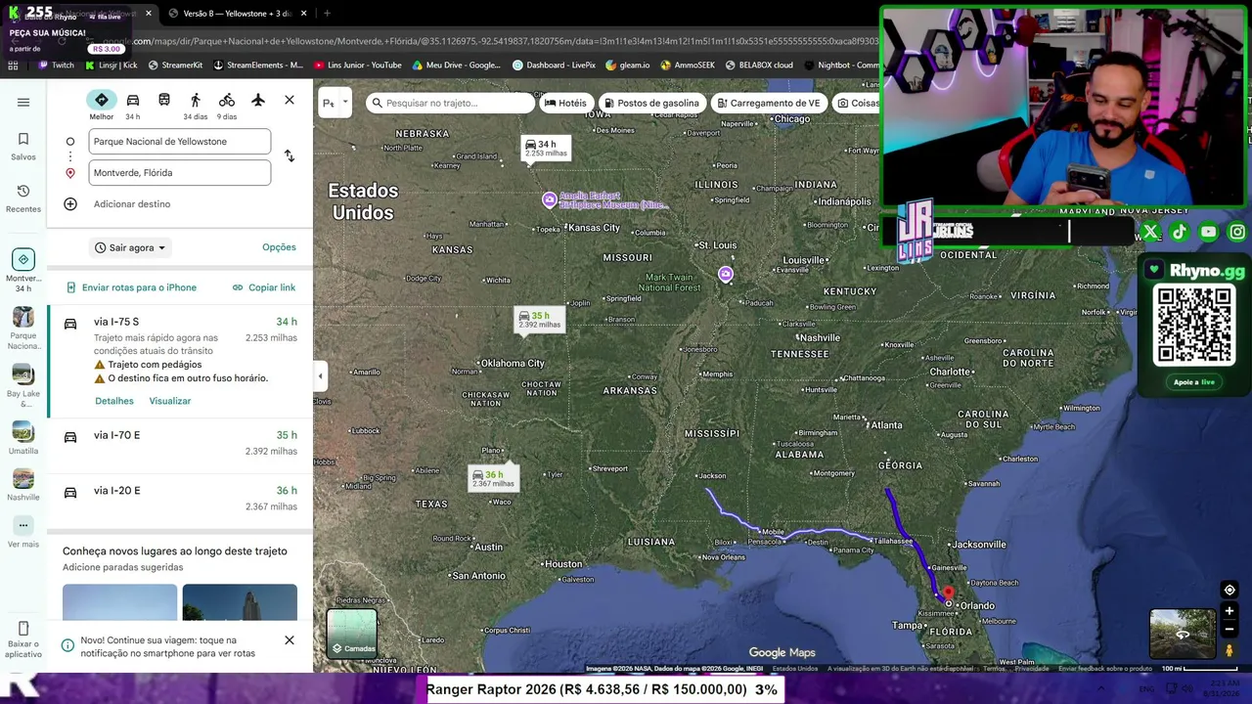The image size is (1252, 704).
Task: Click the Pesquisar no trajeto search field
Action: pos(452,103)
